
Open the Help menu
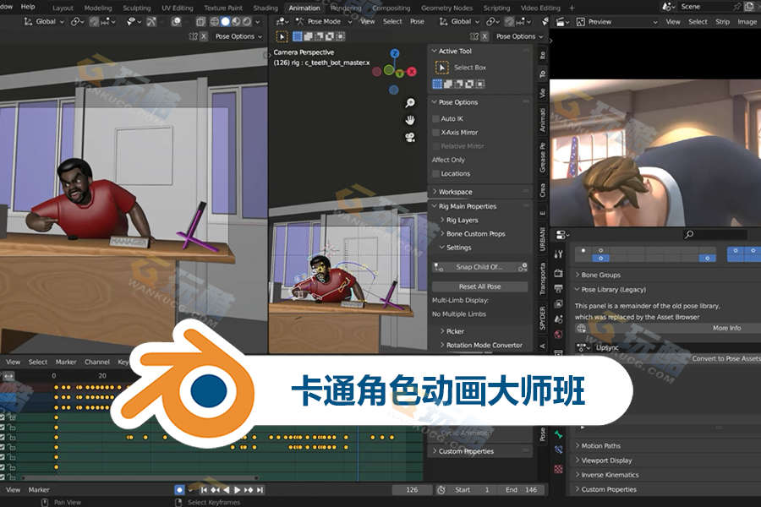[x=28, y=7]
